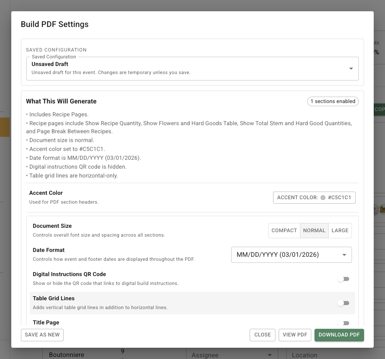
Task: Select Normal document size
Action: 314,231
